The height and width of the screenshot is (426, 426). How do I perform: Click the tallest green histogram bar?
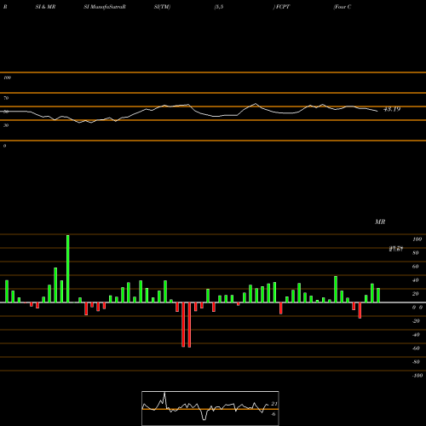tap(67, 268)
